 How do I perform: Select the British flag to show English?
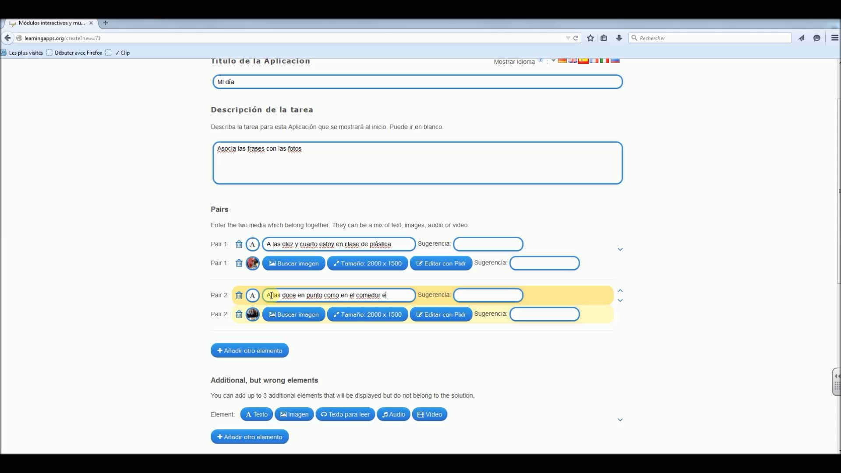(x=573, y=61)
